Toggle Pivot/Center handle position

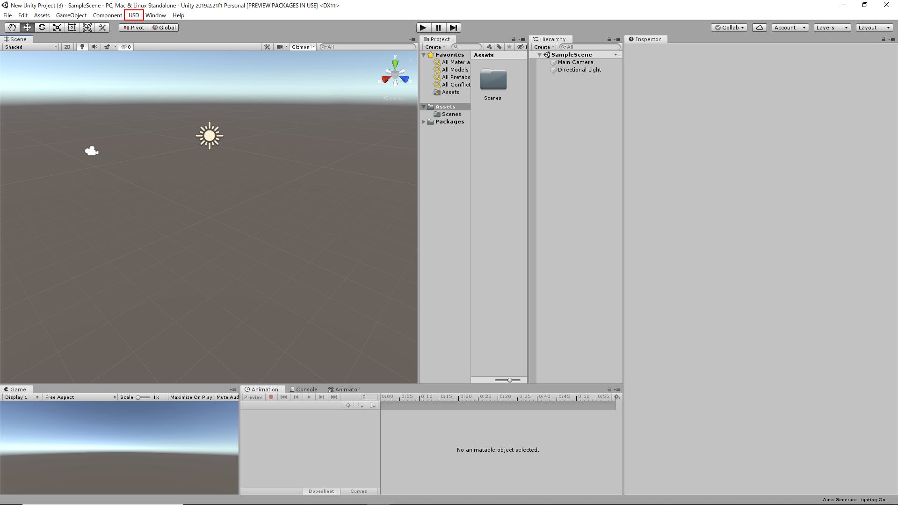(134, 28)
